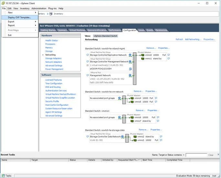Click globe icon of Storage Controller Replication Network
Image resolution: width=221 pixels, height=178 pixels.
coord(130,55)
